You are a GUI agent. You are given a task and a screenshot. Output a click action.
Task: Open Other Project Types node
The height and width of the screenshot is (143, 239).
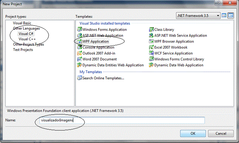(x=29, y=45)
